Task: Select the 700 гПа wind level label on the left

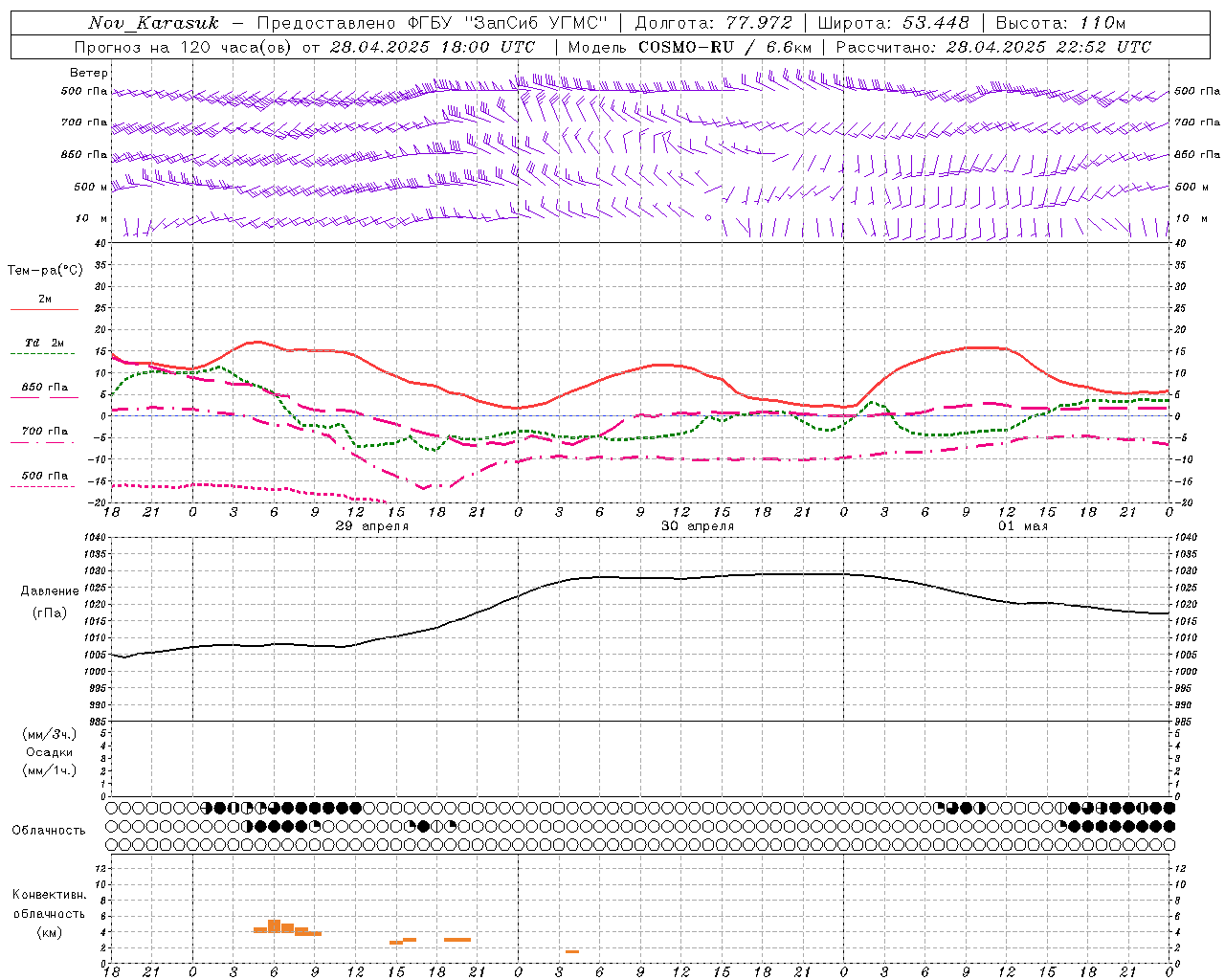Action: tap(84, 122)
